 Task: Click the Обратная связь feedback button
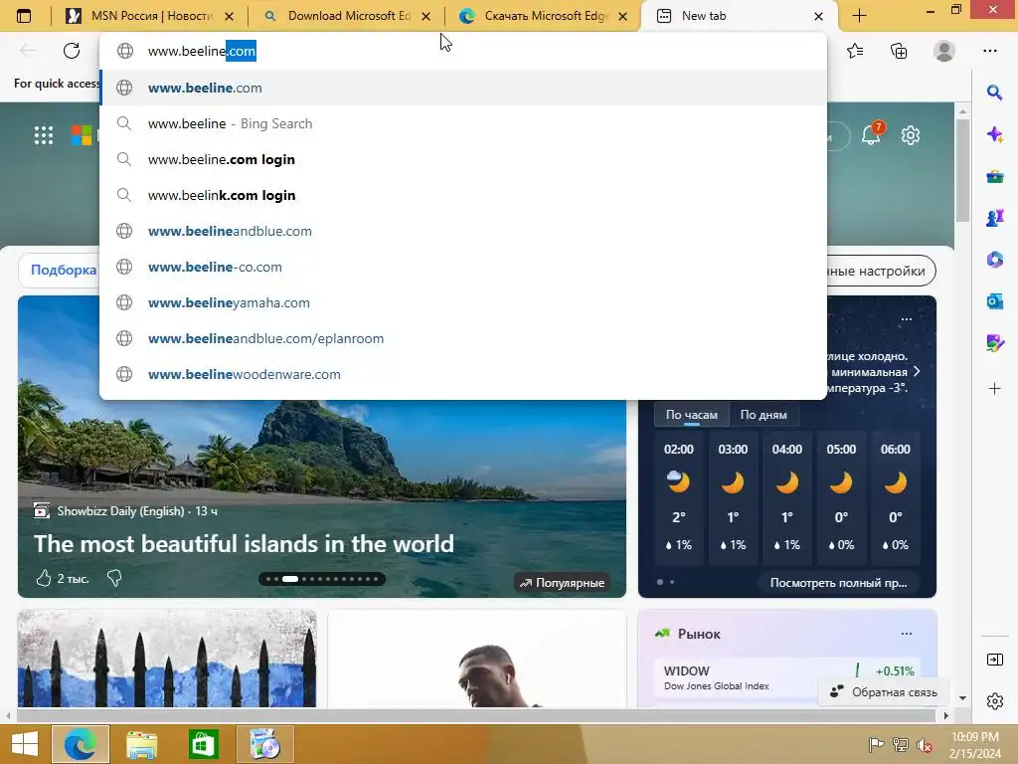884,692
